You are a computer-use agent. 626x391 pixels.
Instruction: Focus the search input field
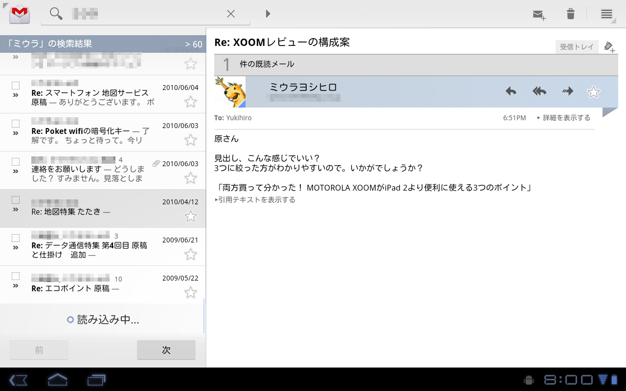[146, 14]
